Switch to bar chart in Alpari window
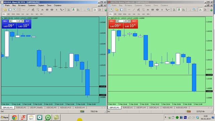This screenshot has height=121, width=215. (69, 10)
